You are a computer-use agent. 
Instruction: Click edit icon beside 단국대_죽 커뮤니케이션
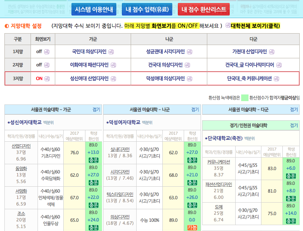[x=276, y=79]
